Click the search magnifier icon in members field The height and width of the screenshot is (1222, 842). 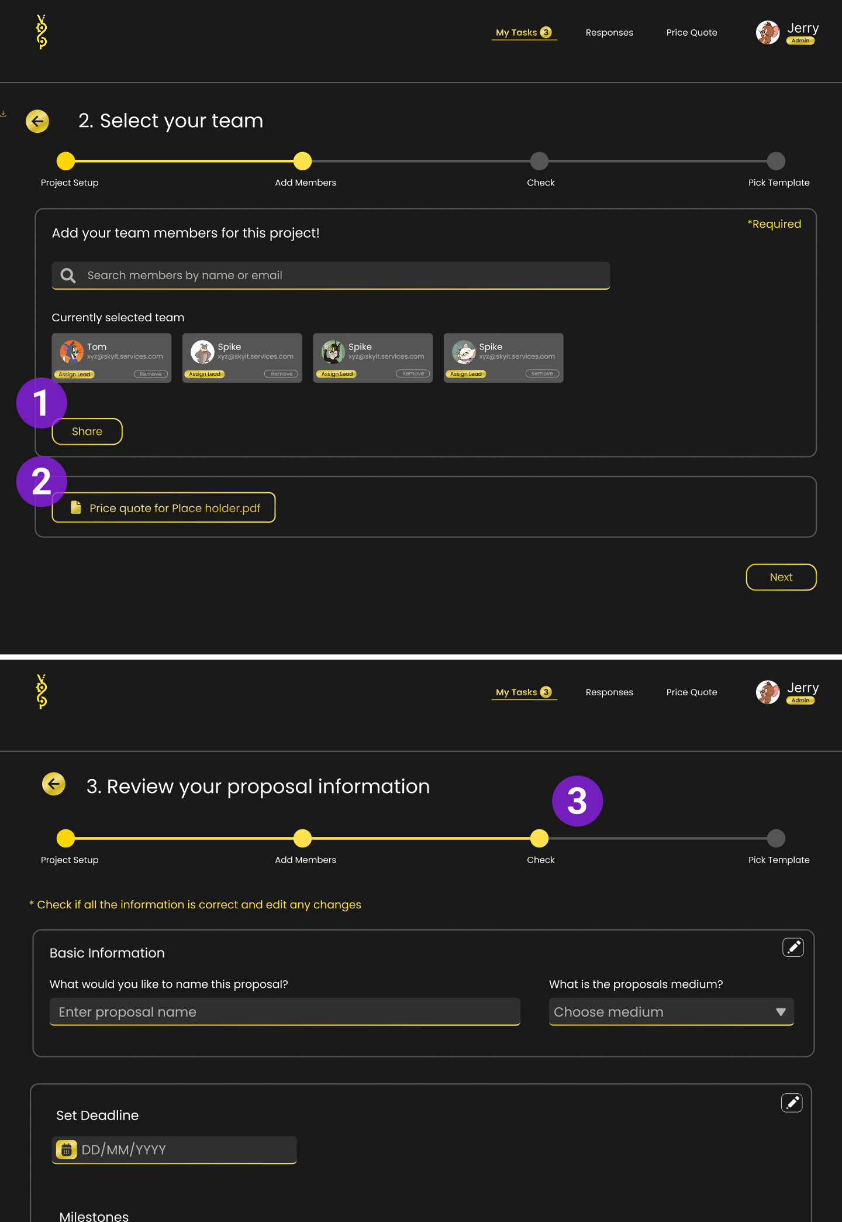[68, 276]
